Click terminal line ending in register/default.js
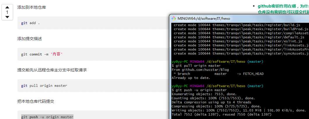The image size is (309, 119). coord(239,37)
